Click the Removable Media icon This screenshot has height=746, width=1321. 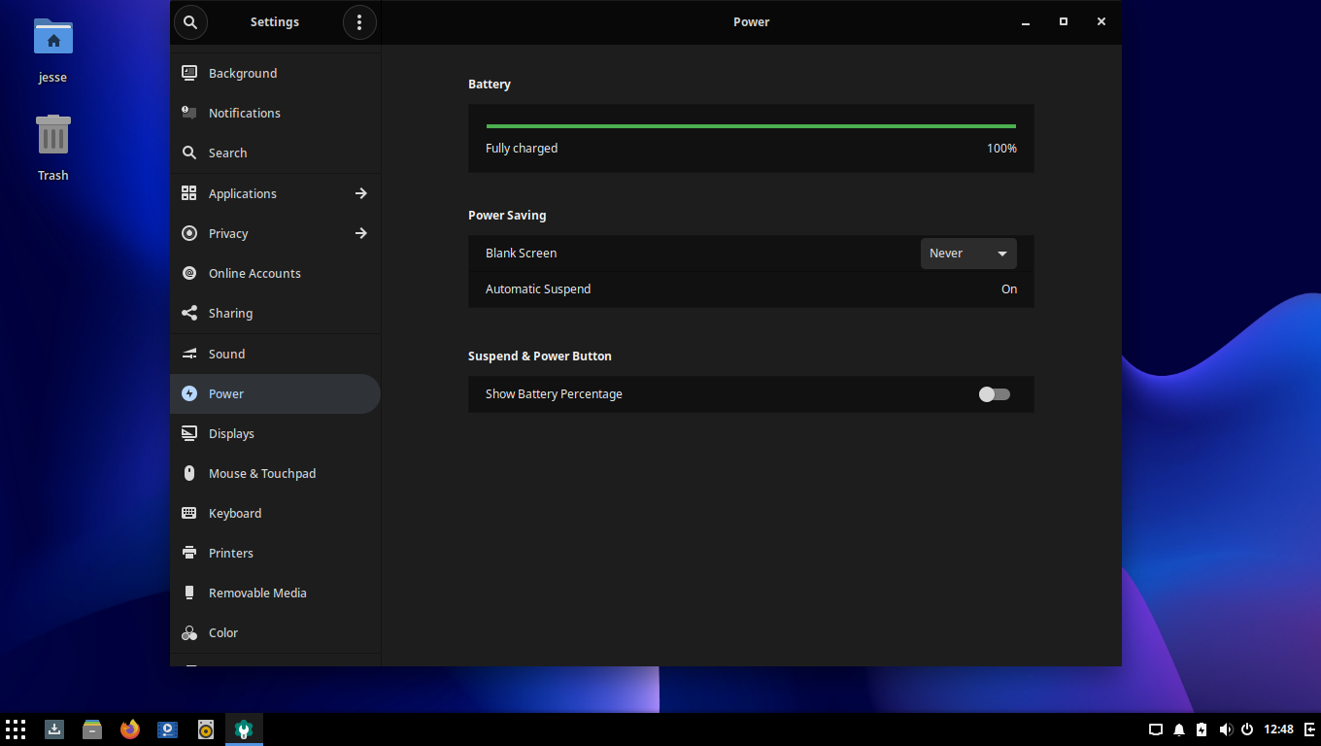[189, 593]
